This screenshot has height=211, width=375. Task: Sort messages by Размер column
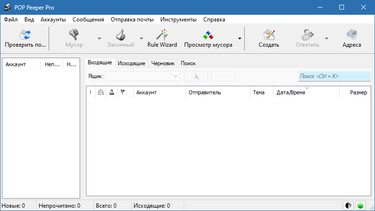(354, 92)
